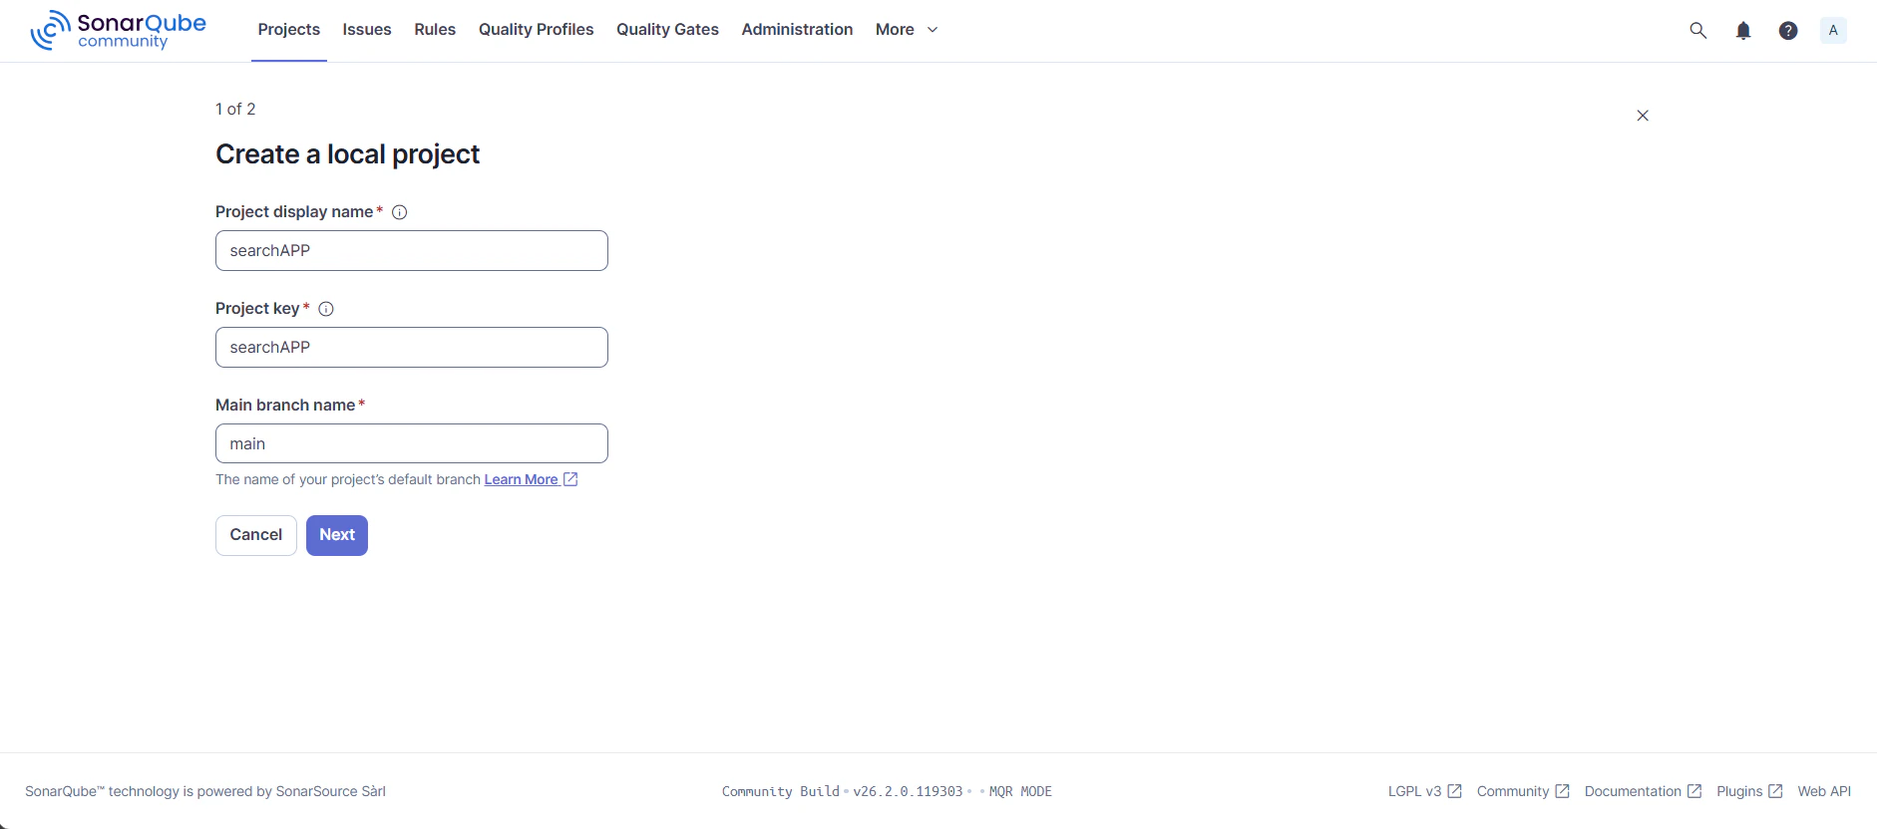Open the Learn More branch link
Screen dimensions: 1877x829
click(x=531, y=479)
